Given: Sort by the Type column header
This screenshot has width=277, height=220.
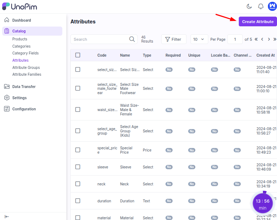Looking at the screenshot, I should [147, 55].
